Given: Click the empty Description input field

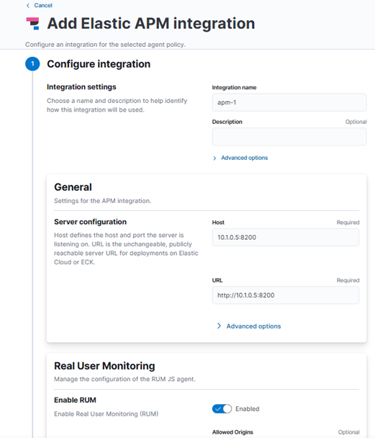Looking at the screenshot, I should [x=289, y=137].
